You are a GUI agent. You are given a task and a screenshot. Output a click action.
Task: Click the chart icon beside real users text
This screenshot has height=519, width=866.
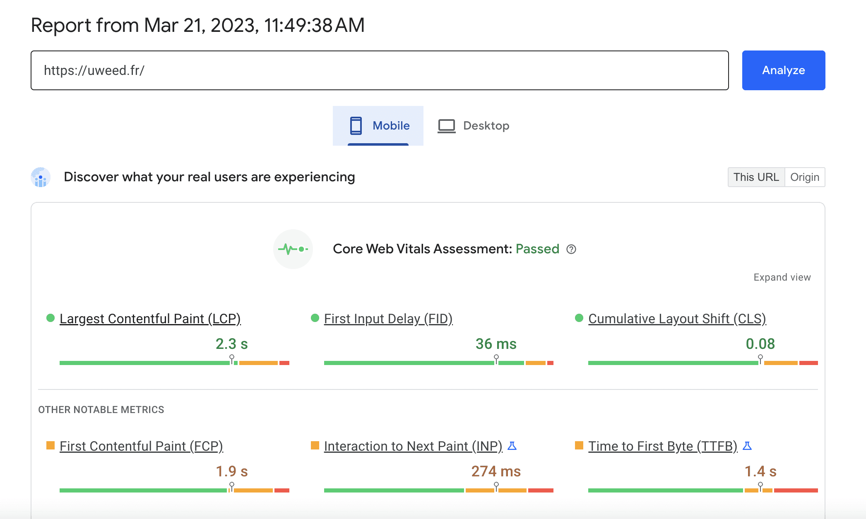pyautogui.click(x=40, y=177)
